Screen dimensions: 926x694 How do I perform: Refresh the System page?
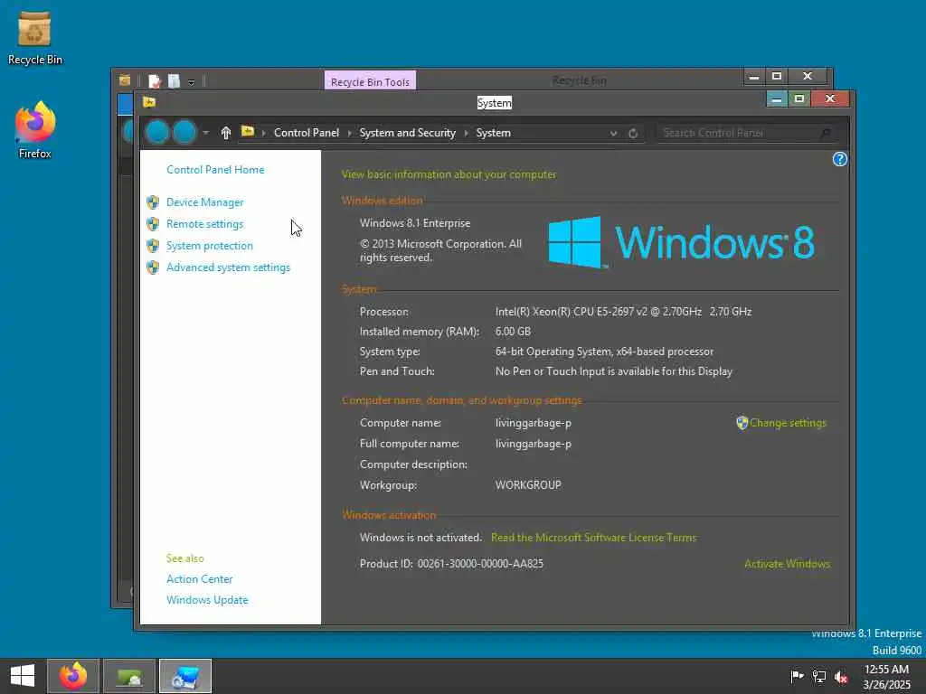633,134
